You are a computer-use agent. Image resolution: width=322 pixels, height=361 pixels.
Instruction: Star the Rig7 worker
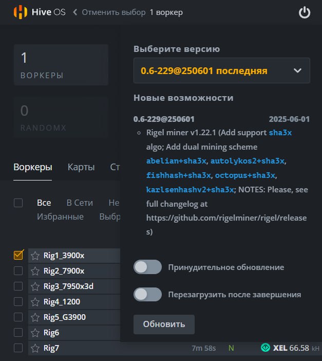pos(35,348)
